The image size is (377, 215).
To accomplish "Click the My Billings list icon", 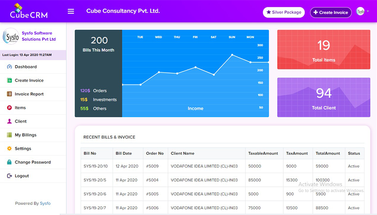I will click(9, 135).
